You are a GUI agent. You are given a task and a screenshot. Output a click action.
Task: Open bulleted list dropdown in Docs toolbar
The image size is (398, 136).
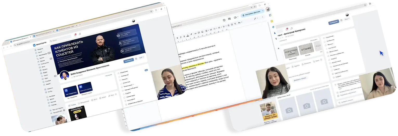pyautogui.click(x=220, y=28)
